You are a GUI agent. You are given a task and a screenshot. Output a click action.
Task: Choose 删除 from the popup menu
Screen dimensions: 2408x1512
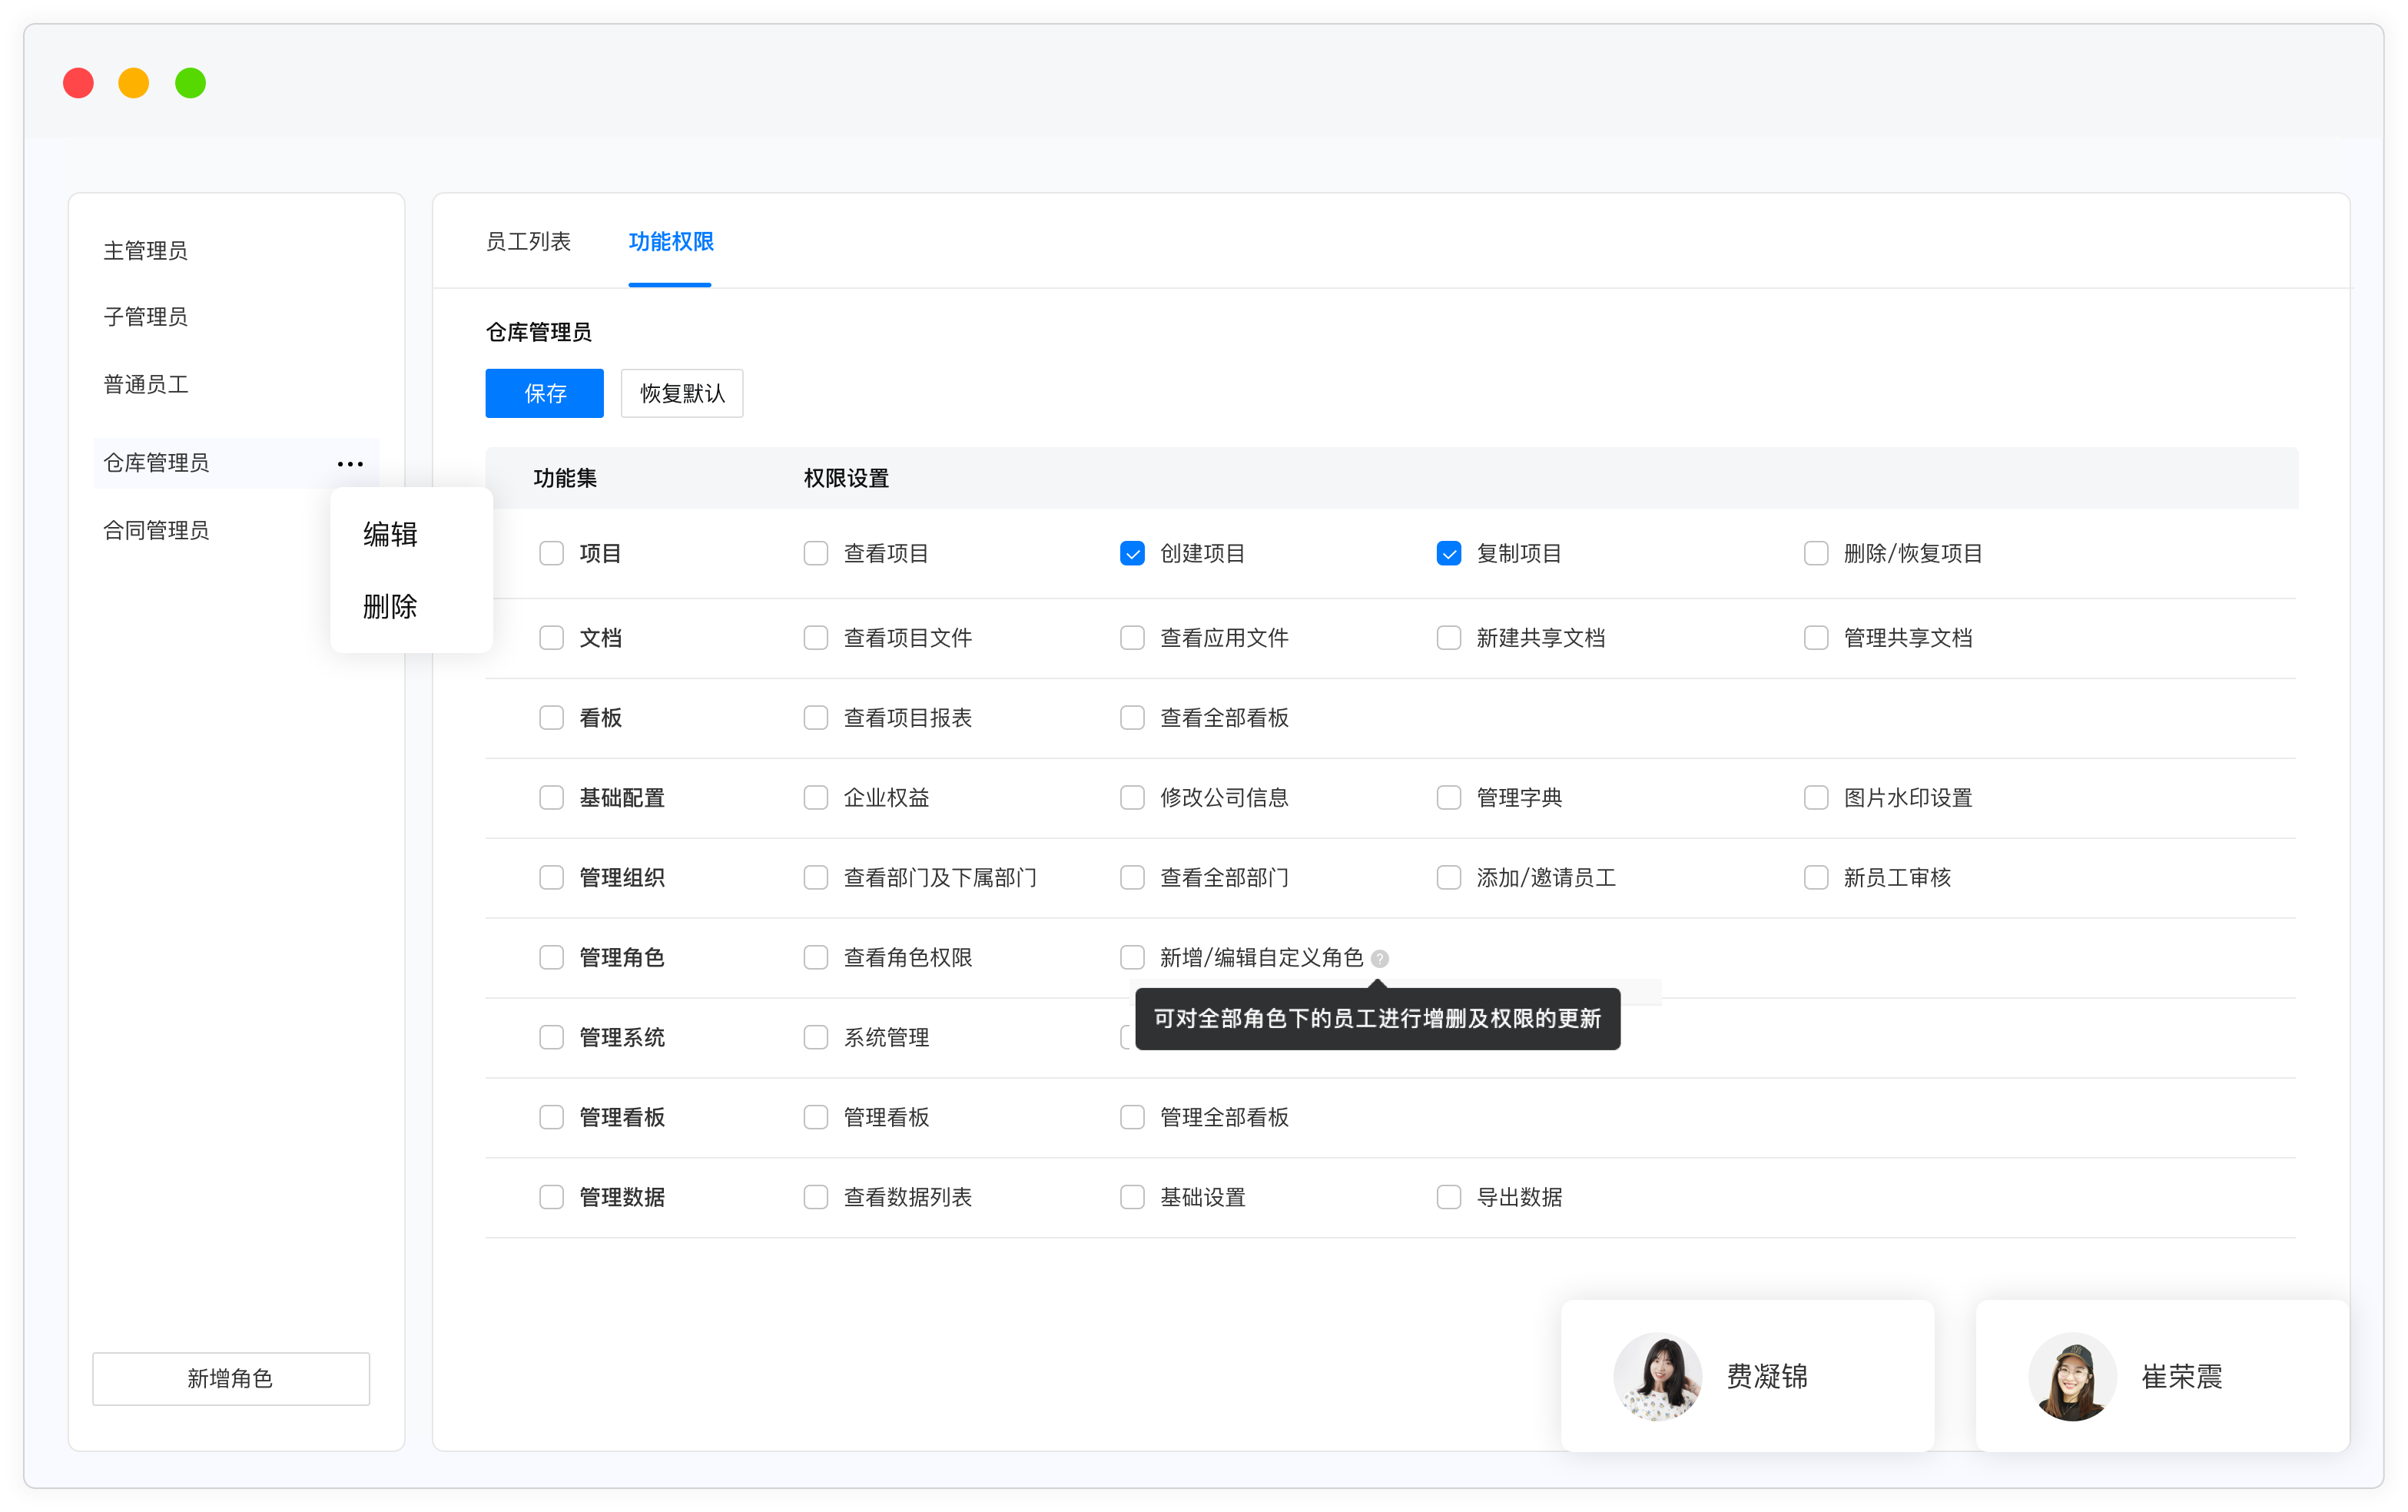[390, 606]
